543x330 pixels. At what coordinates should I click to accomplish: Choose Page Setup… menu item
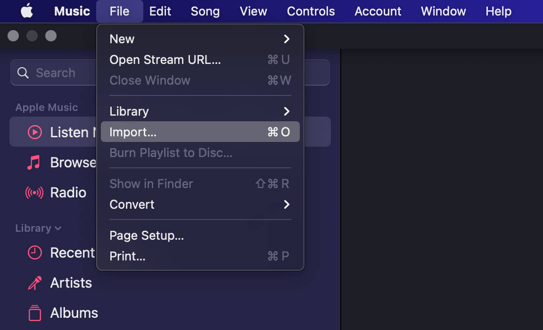[x=200, y=236]
